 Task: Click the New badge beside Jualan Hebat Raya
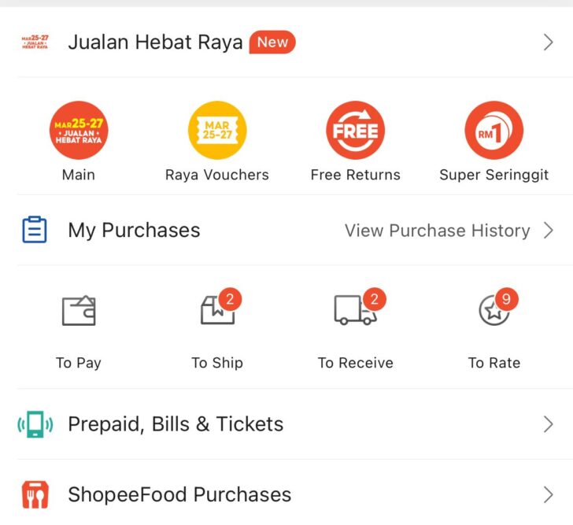point(272,43)
